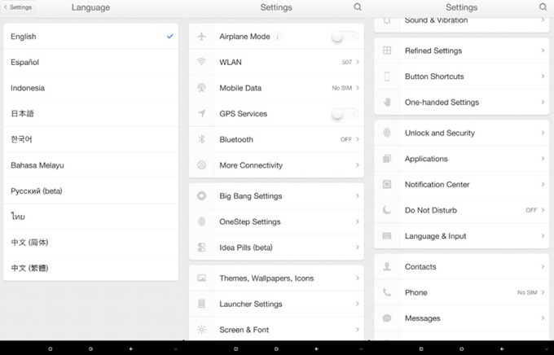The width and height of the screenshot is (554, 355).
Task: Choose Español from language list
Action: tap(90, 63)
